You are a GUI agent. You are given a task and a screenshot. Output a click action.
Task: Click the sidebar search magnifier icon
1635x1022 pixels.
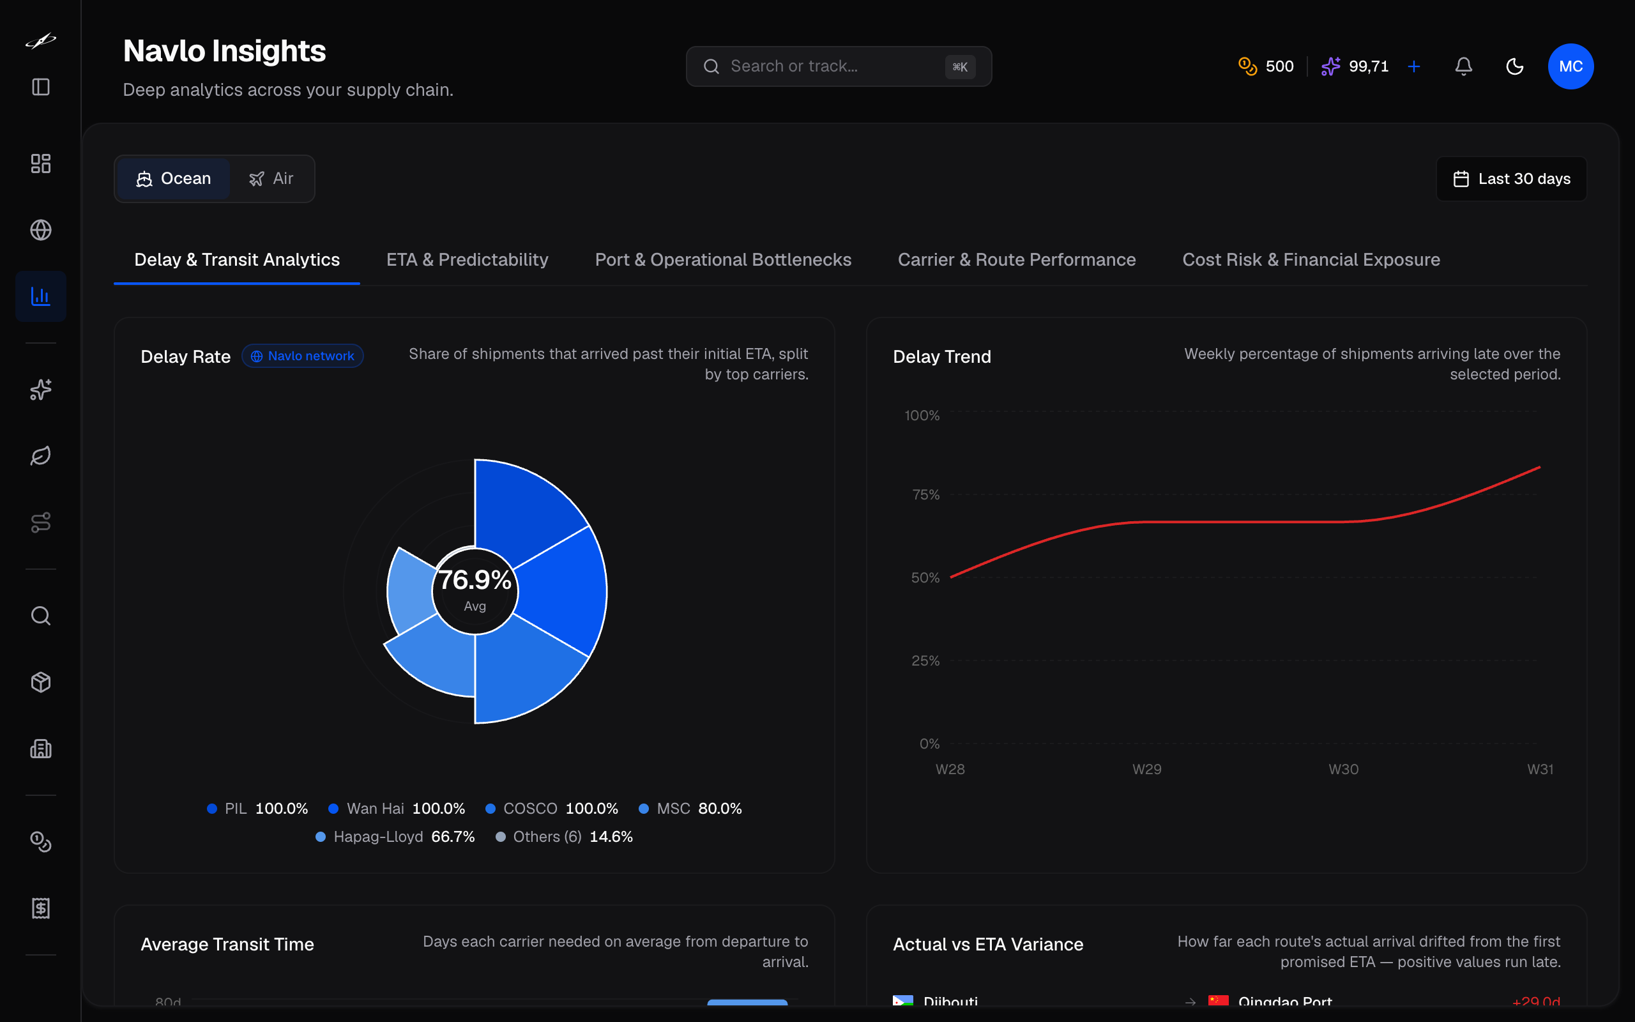pos(40,615)
